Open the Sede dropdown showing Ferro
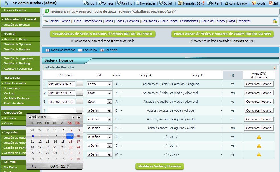Viewport: 280px width, 172px height. [x=109, y=84]
